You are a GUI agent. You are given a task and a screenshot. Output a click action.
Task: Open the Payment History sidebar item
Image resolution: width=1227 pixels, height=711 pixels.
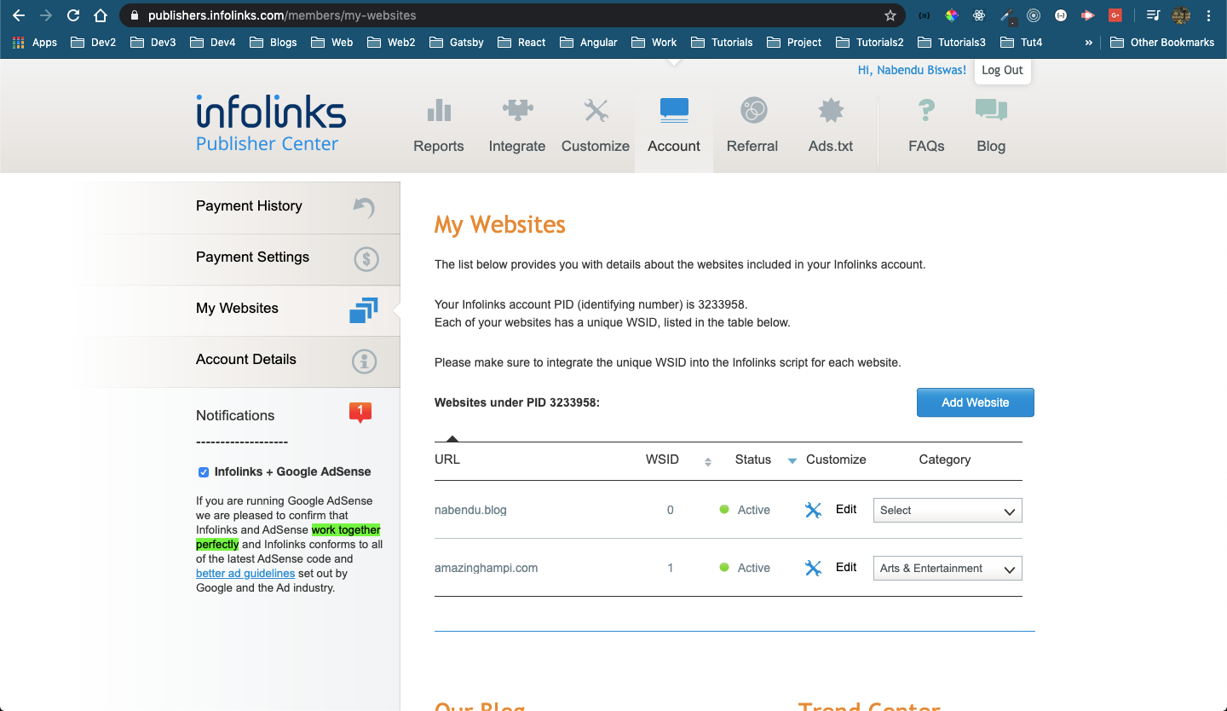coord(298,206)
